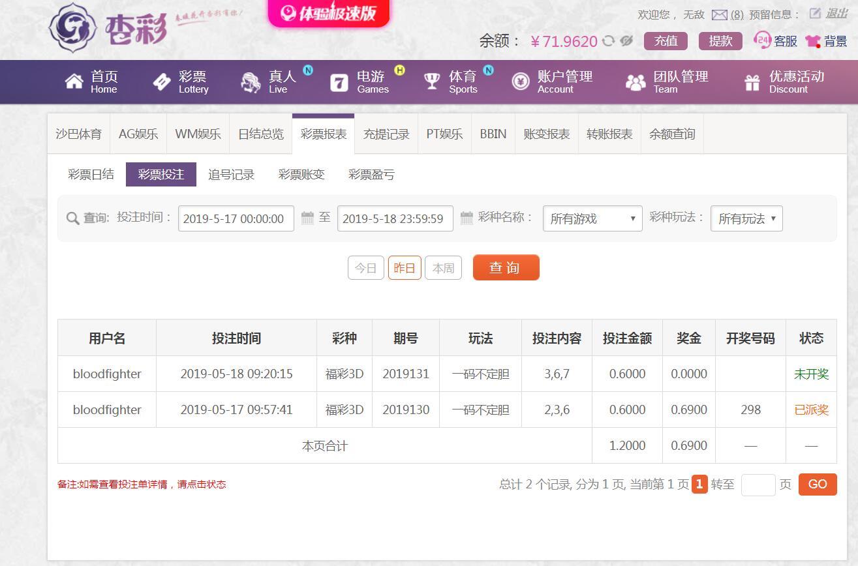Open the WM娱乐 tab
This screenshot has height=566, width=858.
tap(198, 134)
